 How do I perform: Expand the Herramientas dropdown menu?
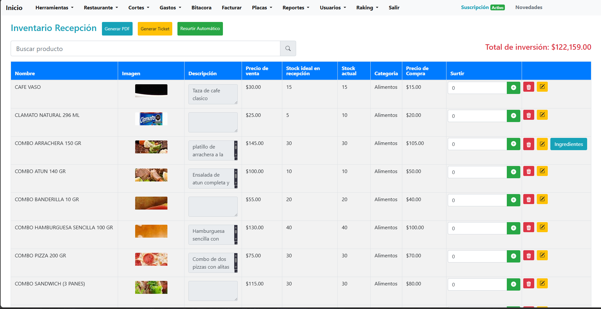(54, 8)
